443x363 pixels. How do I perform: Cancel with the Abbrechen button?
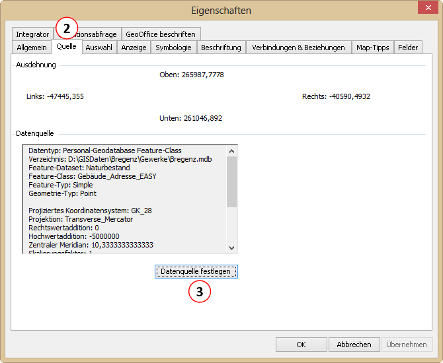(x=354, y=345)
